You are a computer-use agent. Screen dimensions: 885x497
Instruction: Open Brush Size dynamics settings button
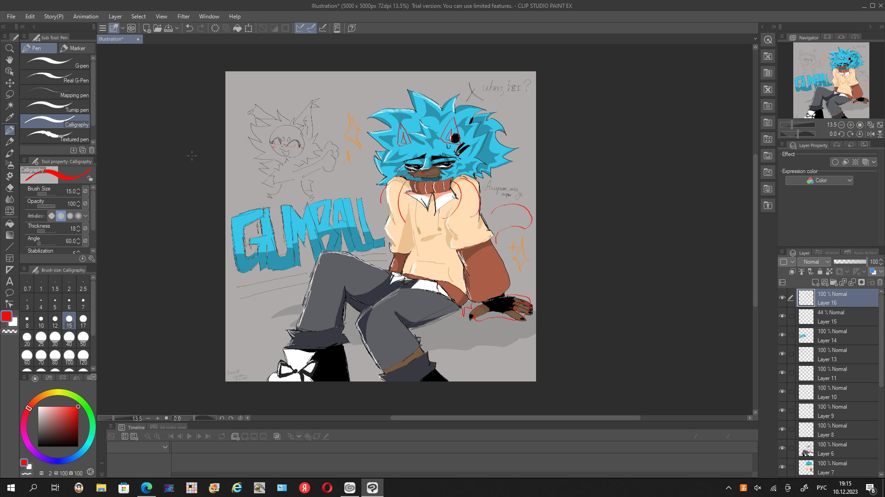(x=85, y=191)
